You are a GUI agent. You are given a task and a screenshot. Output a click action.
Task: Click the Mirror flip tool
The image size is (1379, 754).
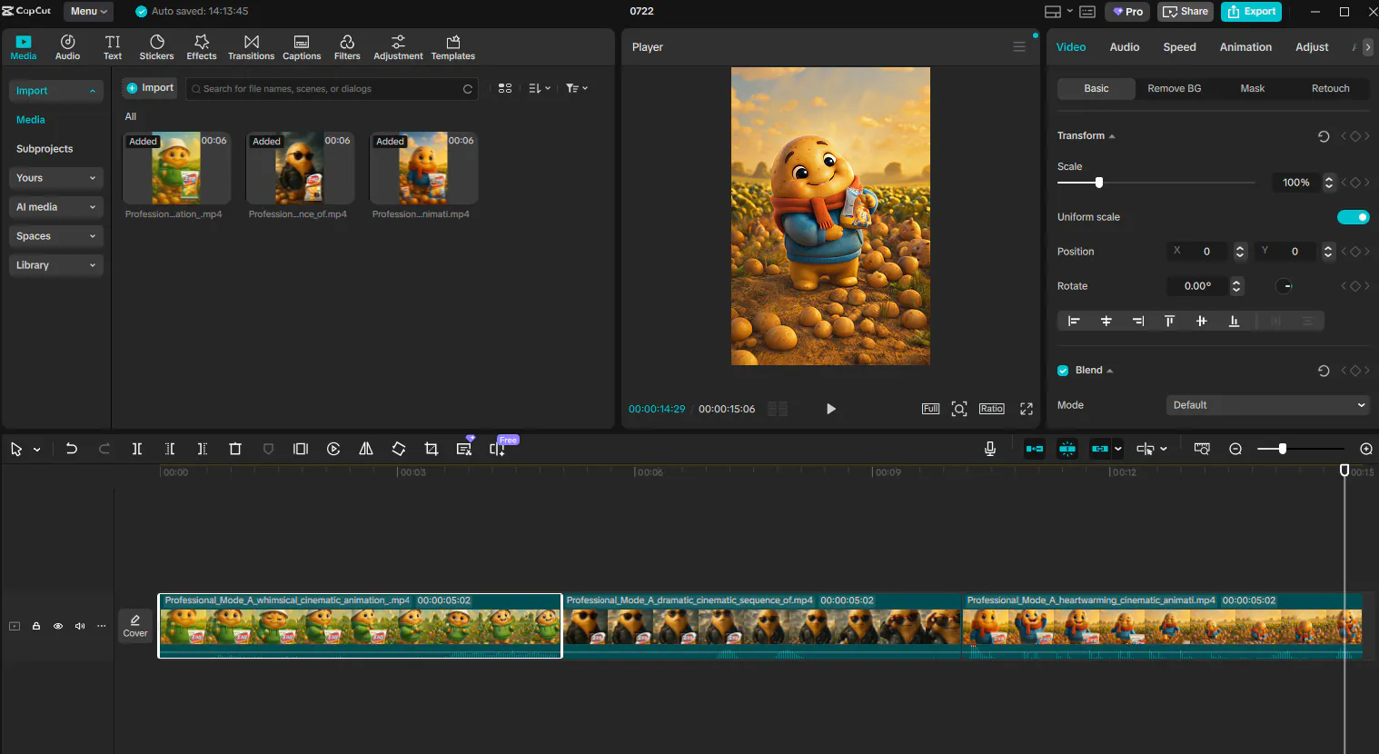click(366, 449)
